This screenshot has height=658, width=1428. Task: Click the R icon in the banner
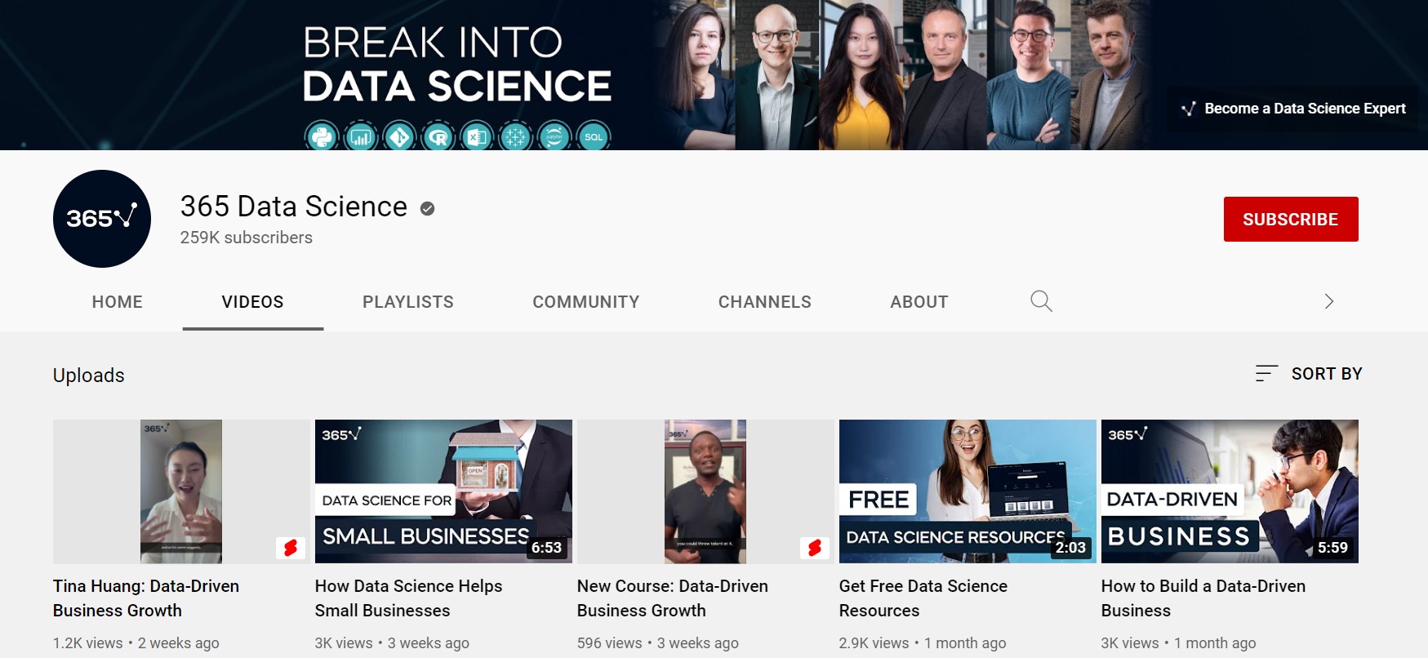point(438,136)
